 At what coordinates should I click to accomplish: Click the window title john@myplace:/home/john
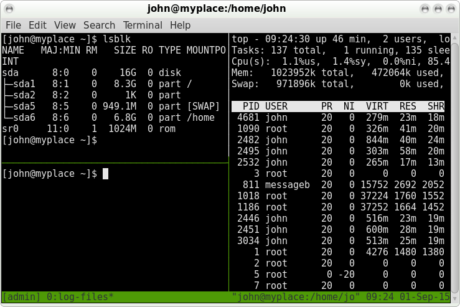pyautogui.click(x=229, y=9)
